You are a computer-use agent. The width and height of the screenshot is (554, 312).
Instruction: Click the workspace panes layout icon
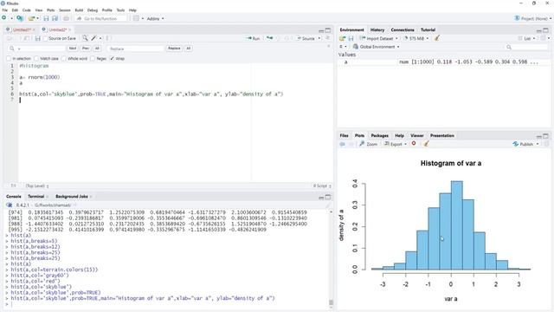click(x=136, y=18)
